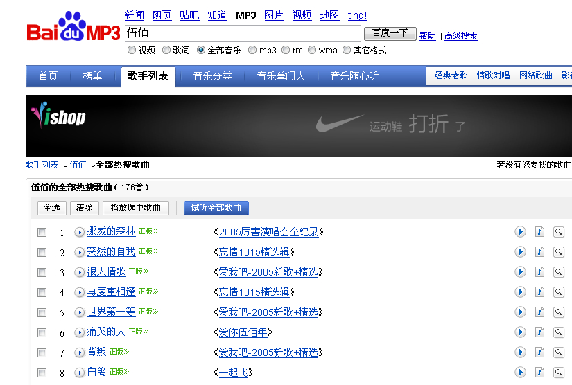Go to the 贴吧 top link

click(x=189, y=15)
